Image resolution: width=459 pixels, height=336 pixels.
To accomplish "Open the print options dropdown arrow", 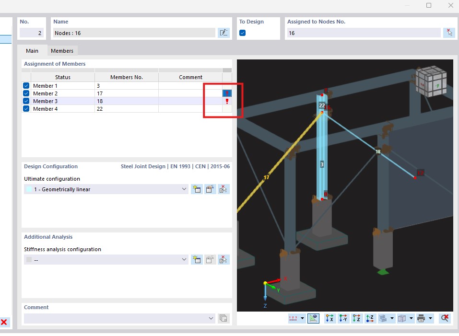I will click(x=430, y=318).
